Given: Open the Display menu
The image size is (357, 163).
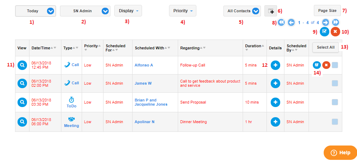Looking at the screenshot, I should coord(128,11).
